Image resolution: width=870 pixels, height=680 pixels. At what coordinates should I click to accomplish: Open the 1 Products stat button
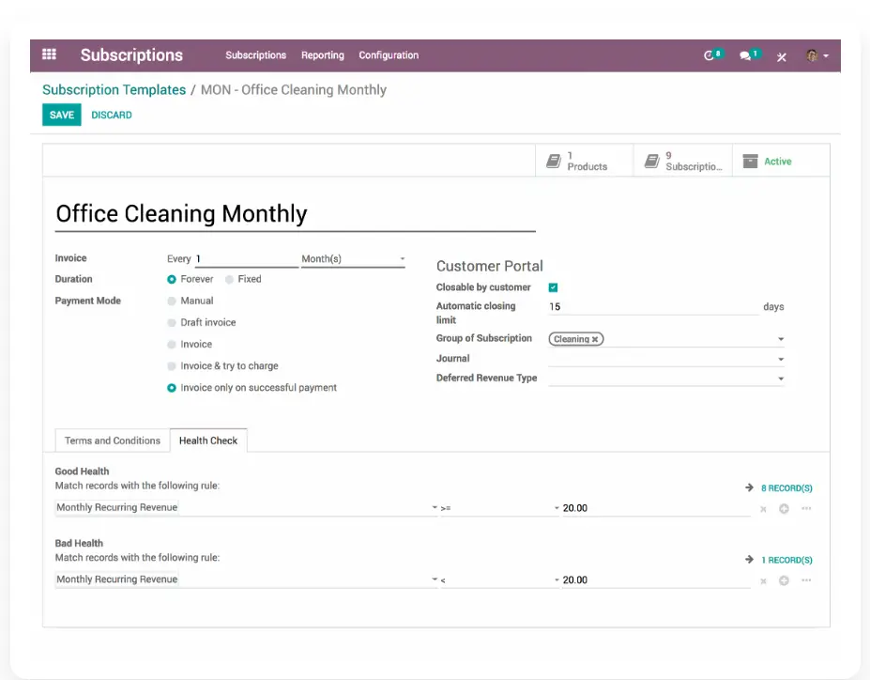tap(585, 161)
